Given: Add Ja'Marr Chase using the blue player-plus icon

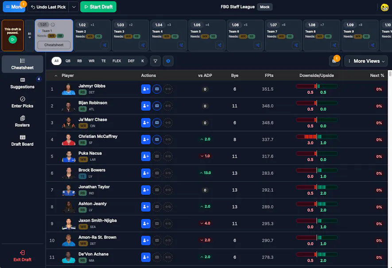Looking at the screenshot, I should point(145,123).
